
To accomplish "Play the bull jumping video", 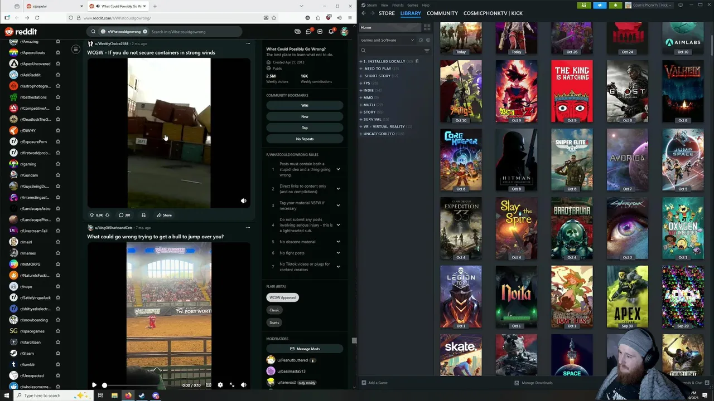I will [x=94, y=385].
